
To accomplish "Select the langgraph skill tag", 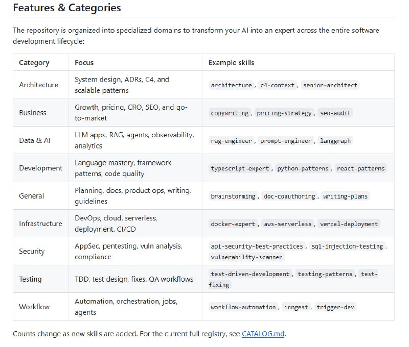I will coord(335,140).
